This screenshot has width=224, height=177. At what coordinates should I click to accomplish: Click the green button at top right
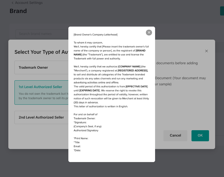click(x=222, y=11)
